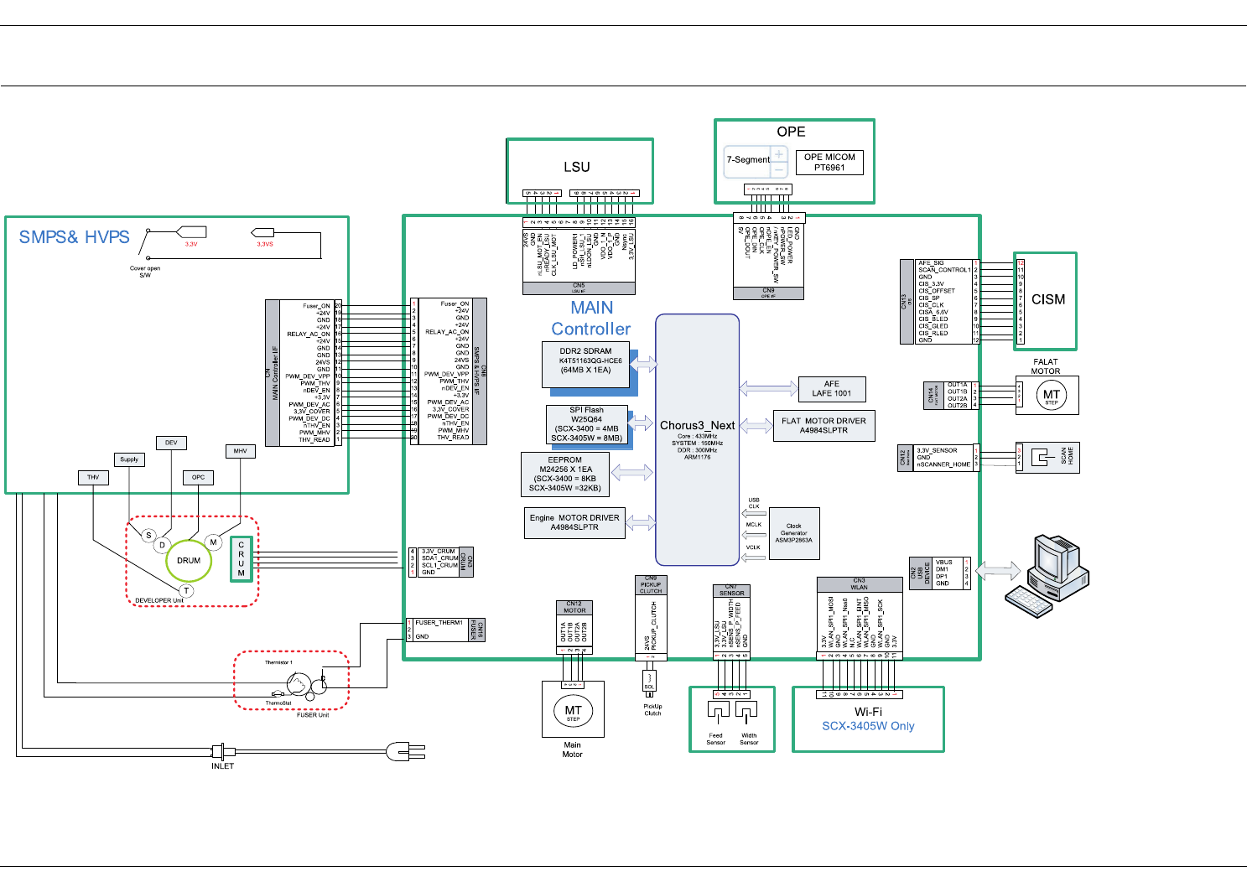Image resolution: width=1247 pixels, height=892 pixels.
Task: Select the Clock Generator ASM3P2863A box
Action: [x=793, y=533]
